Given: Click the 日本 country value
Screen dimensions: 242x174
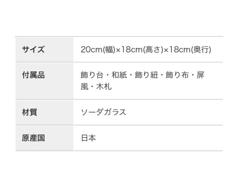Looking at the screenshot, I should pos(88,138).
